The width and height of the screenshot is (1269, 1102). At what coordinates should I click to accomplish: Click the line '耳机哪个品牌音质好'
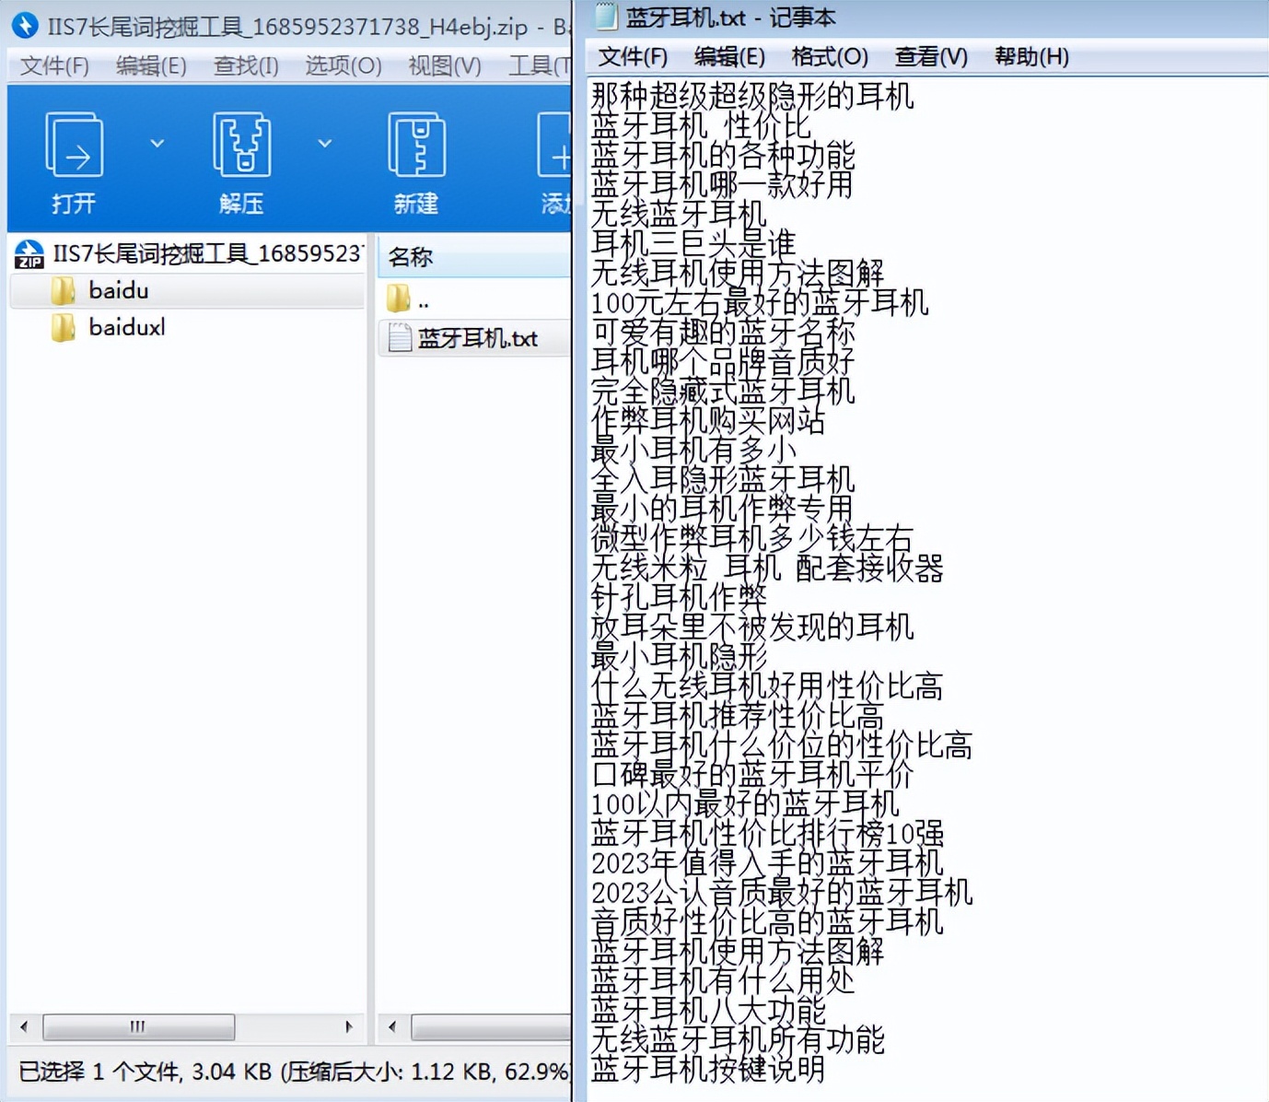click(x=723, y=361)
